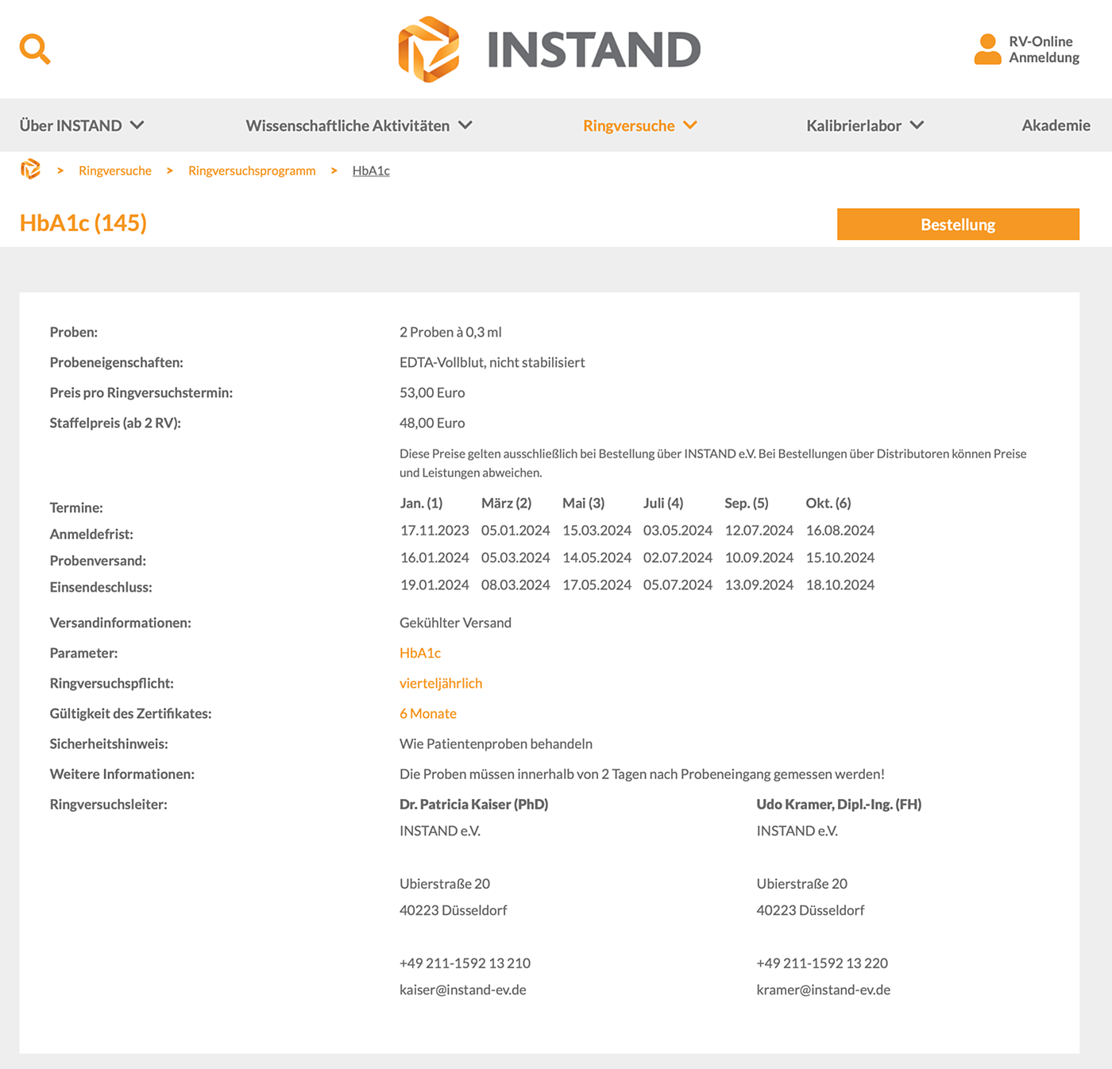Image resolution: width=1112 pixels, height=1069 pixels.
Task: Open the Ringversuche navigation menu item
Action: (x=628, y=125)
